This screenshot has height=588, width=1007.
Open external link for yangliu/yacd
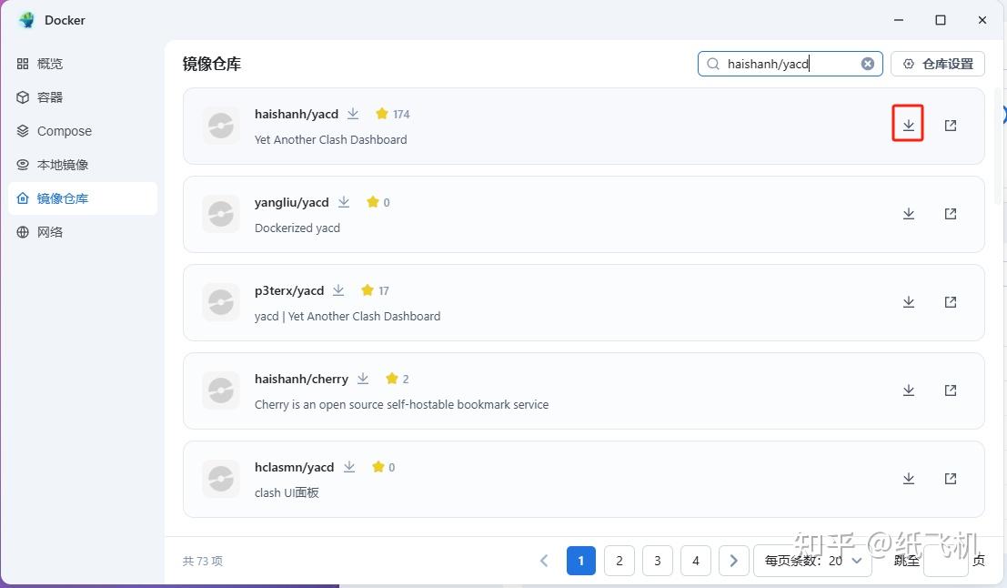click(x=950, y=213)
